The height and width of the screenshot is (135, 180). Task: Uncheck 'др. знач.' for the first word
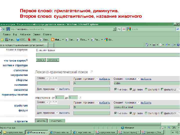[x=131, y=89]
